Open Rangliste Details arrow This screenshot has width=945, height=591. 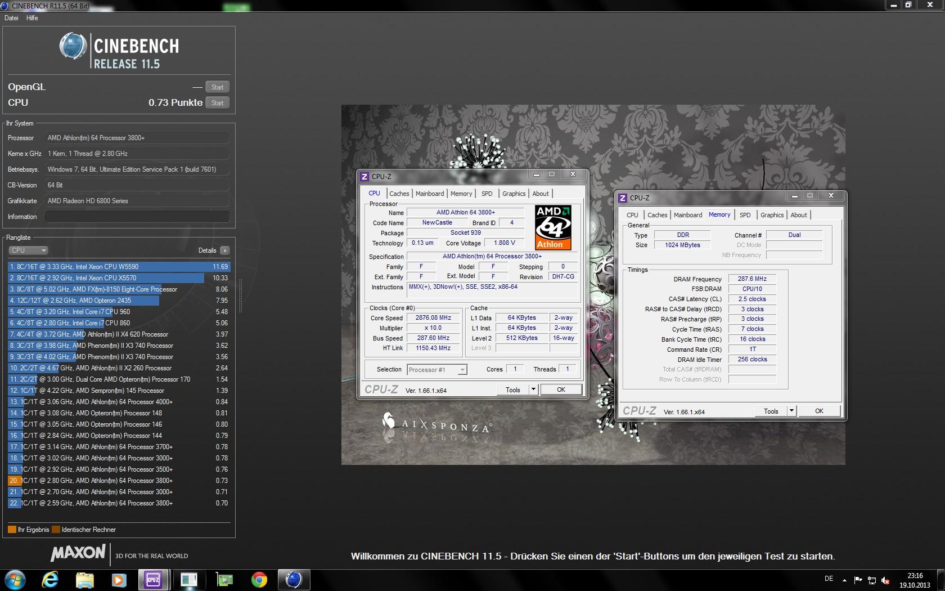(224, 250)
